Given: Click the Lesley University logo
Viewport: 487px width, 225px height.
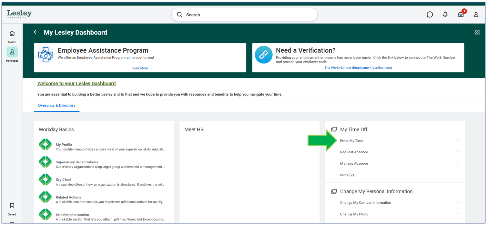Looking at the screenshot, I should tap(19, 14).
